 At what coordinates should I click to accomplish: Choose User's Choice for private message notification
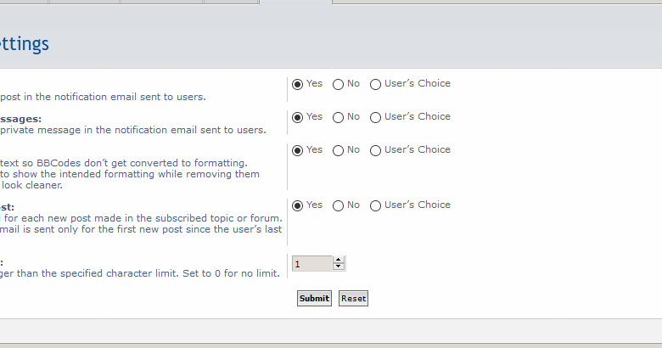tap(376, 117)
